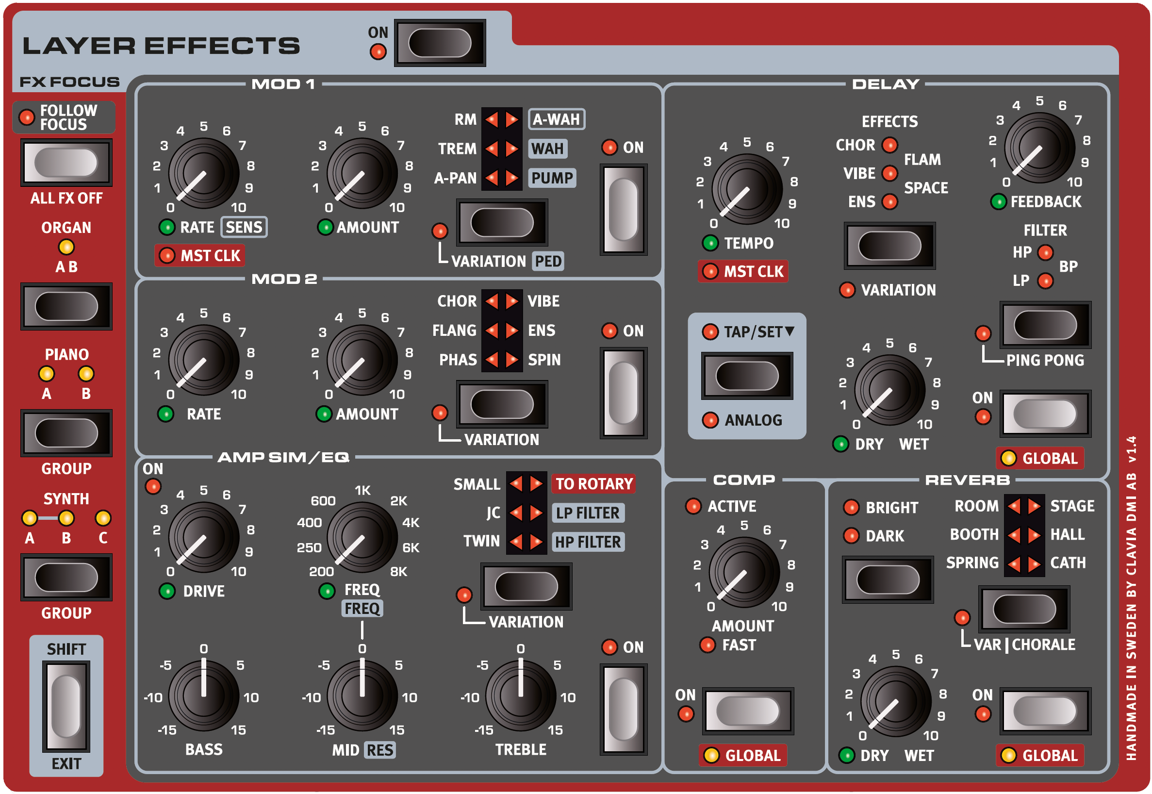Click the Filter LP LED
1152x794 pixels.
pos(1045,281)
